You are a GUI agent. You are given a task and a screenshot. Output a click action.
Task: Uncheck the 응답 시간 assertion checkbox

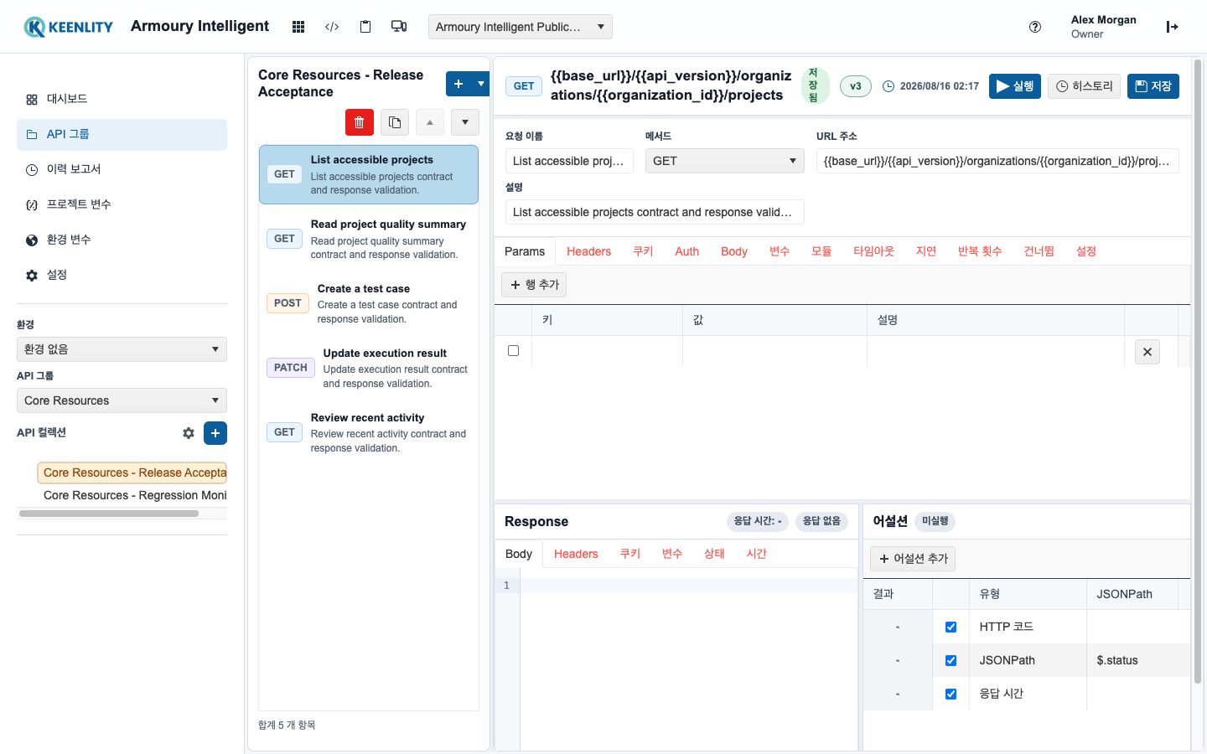[x=951, y=694]
